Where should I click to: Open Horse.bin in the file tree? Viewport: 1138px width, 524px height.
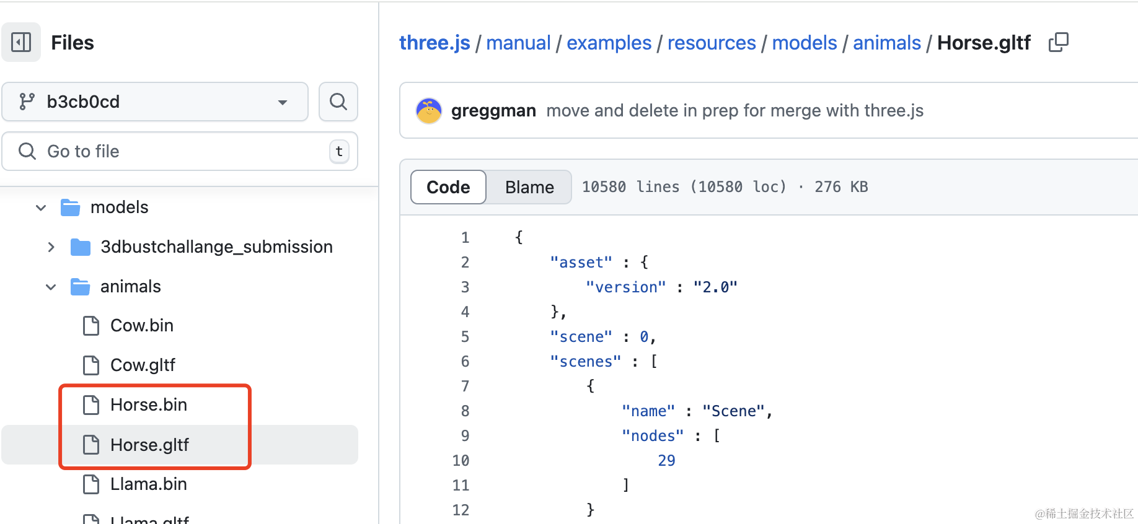pyautogui.click(x=149, y=405)
